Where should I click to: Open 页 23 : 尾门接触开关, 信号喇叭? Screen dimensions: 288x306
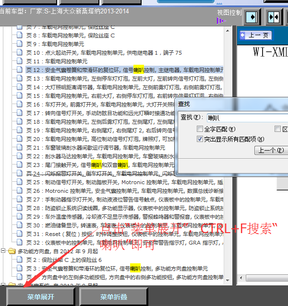(x=100, y=165)
